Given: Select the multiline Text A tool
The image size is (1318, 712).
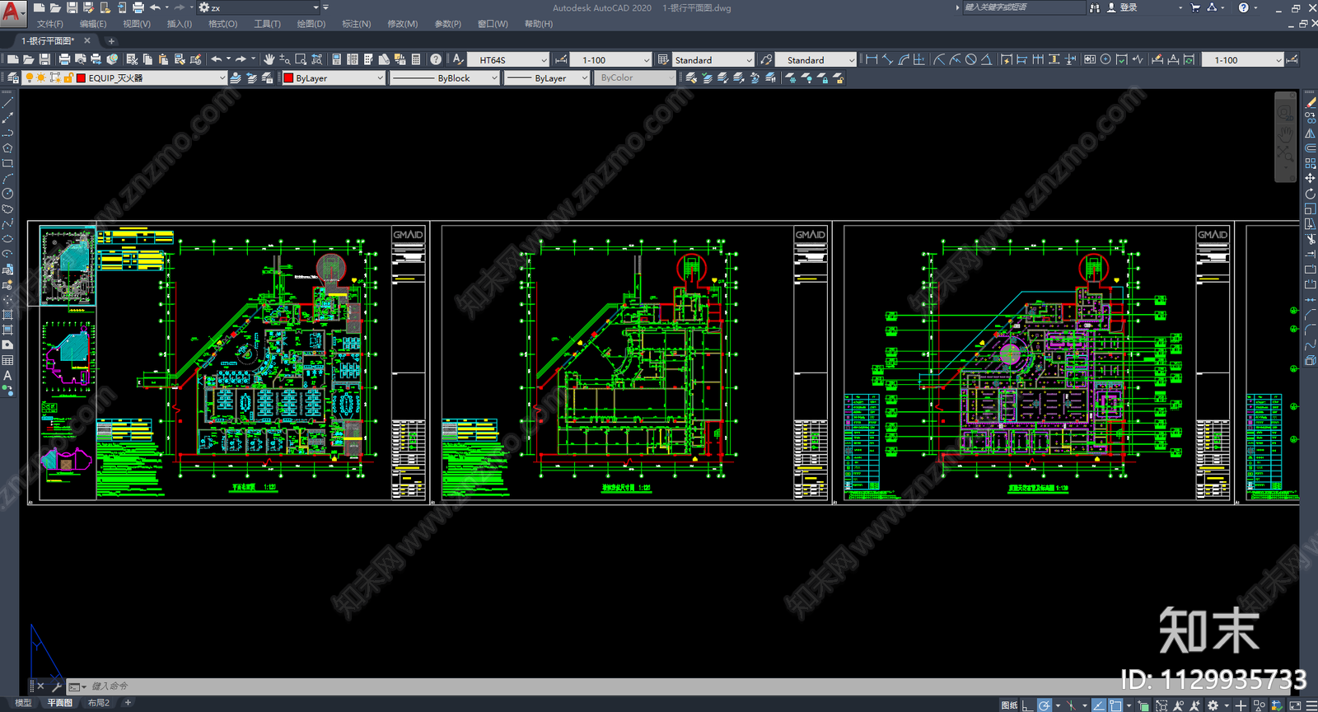Looking at the screenshot, I should coord(7,376).
